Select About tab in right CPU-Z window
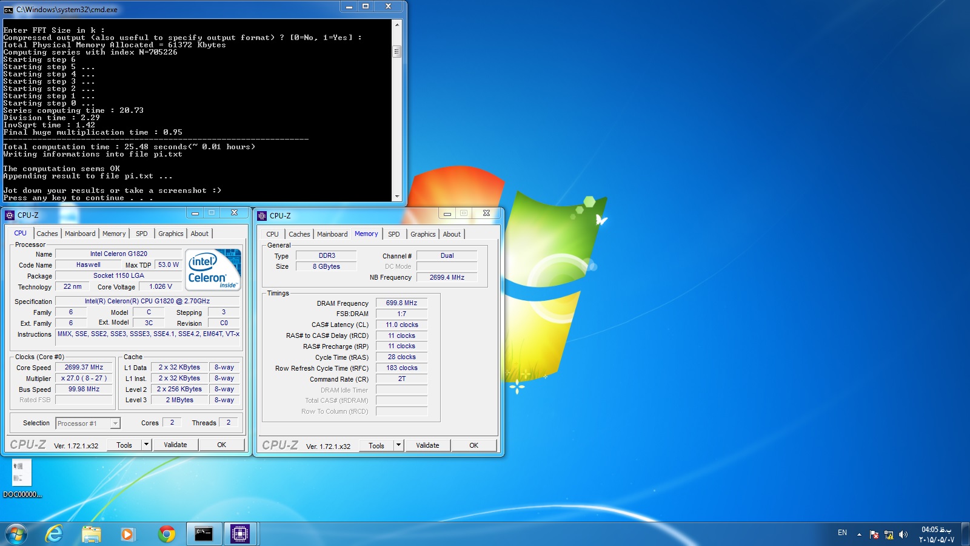The width and height of the screenshot is (970, 546). [x=452, y=234]
